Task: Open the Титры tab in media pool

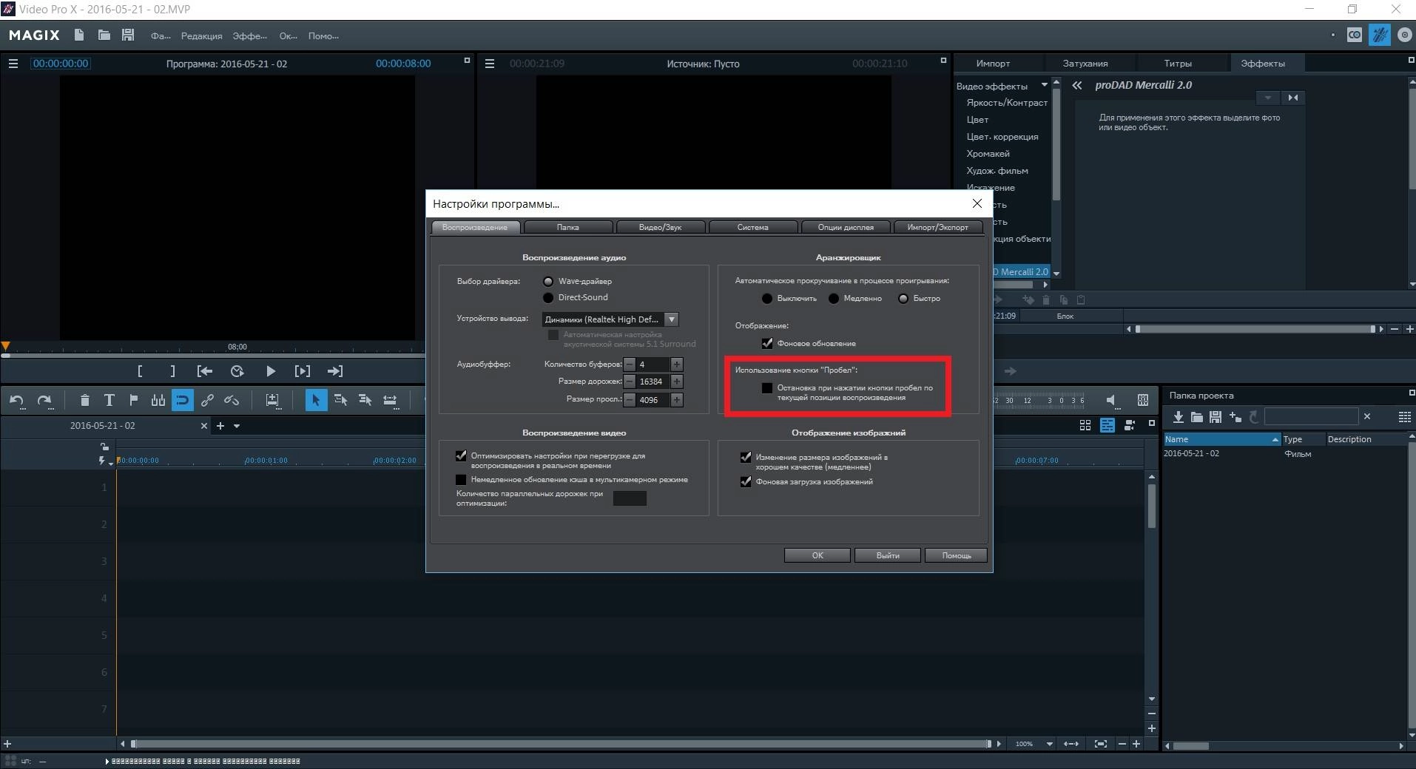Action: coord(1177,64)
